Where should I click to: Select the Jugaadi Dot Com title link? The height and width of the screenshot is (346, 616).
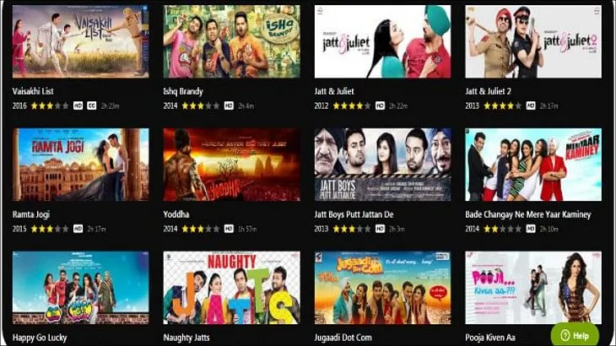pyautogui.click(x=343, y=338)
